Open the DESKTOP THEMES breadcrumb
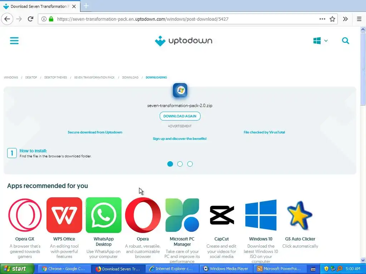Image resolution: width=366 pixels, height=274 pixels. tap(55, 77)
